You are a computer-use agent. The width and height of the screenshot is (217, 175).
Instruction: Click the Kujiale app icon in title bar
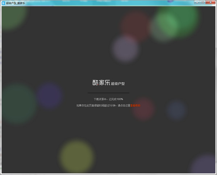[x=4, y=3]
